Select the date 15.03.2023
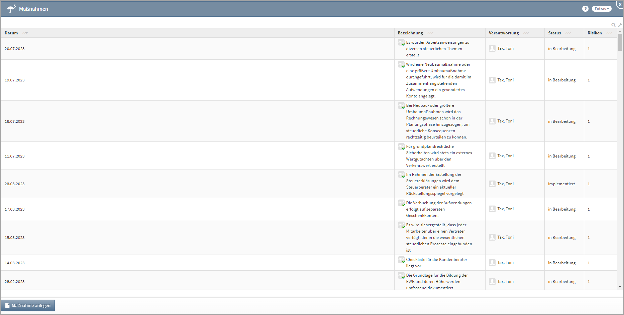The image size is (624, 315). (x=15, y=238)
